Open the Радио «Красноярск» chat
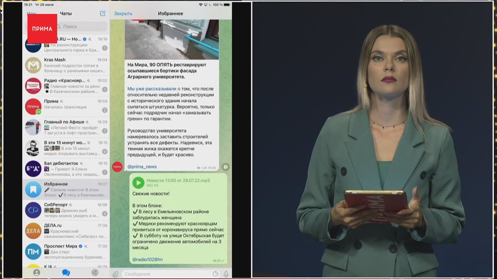 pos(66,86)
